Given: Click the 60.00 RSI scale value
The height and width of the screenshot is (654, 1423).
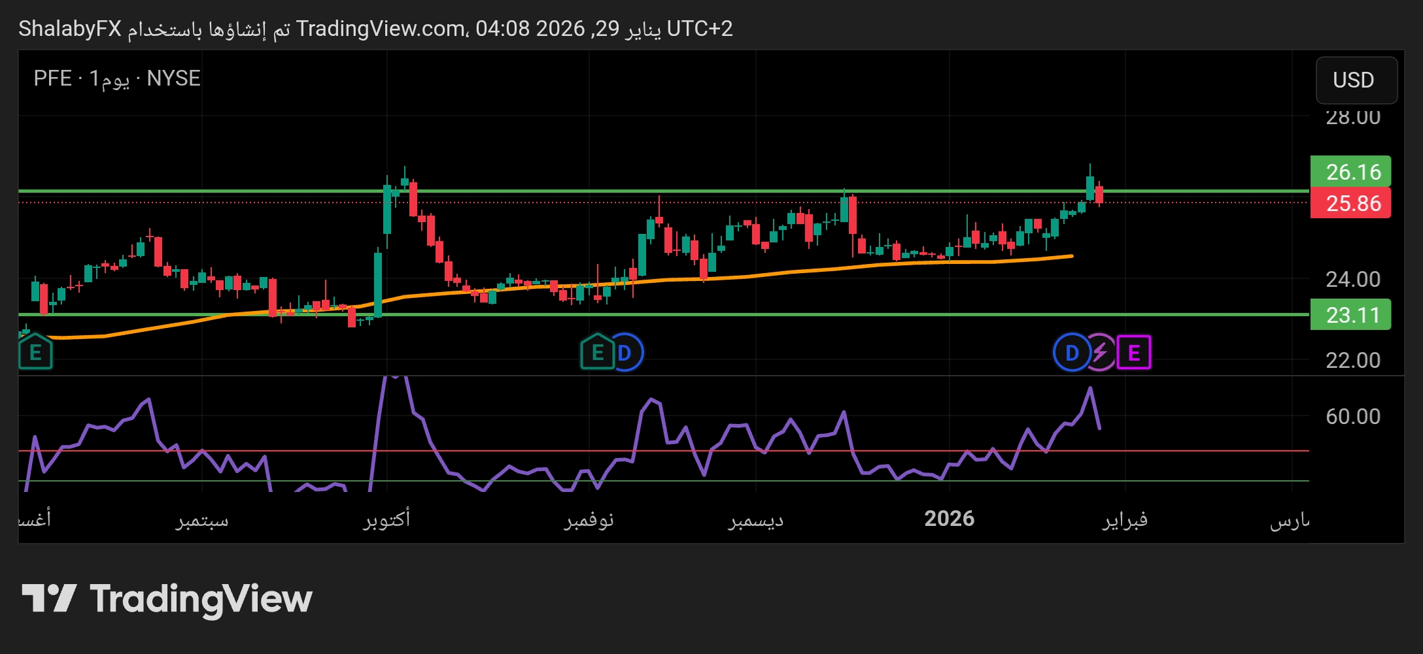Looking at the screenshot, I should [x=1352, y=416].
